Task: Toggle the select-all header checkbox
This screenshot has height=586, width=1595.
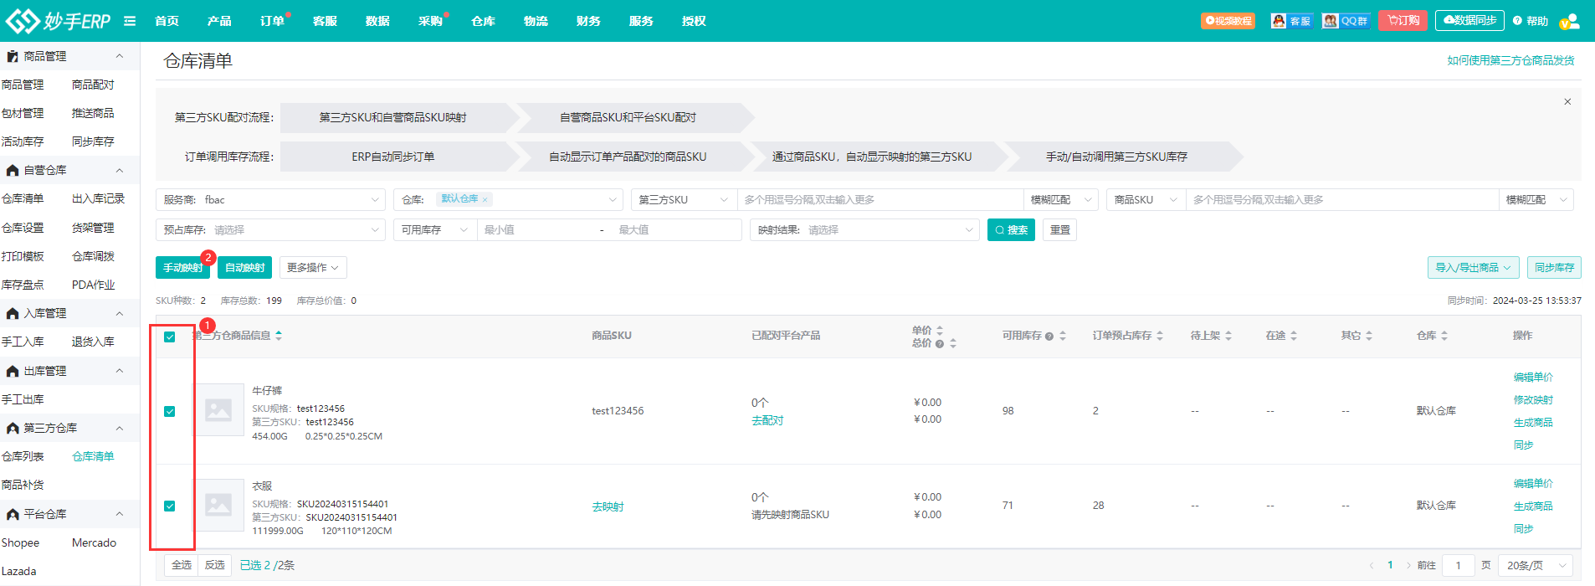Action: tap(170, 337)
